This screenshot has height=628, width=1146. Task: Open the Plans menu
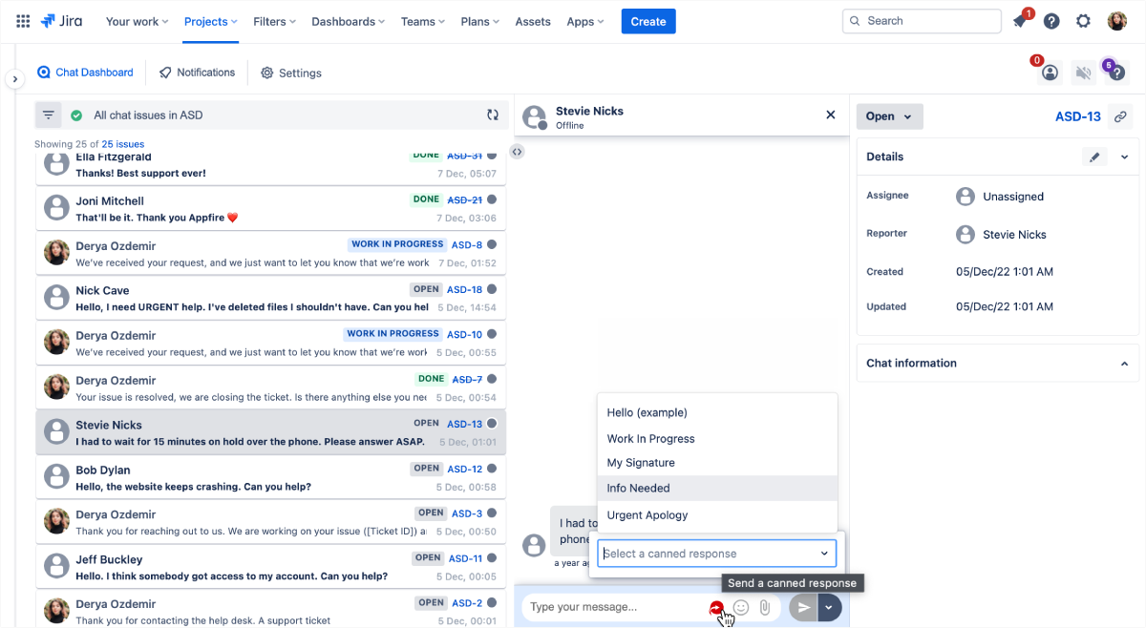(x=480, y=21)
